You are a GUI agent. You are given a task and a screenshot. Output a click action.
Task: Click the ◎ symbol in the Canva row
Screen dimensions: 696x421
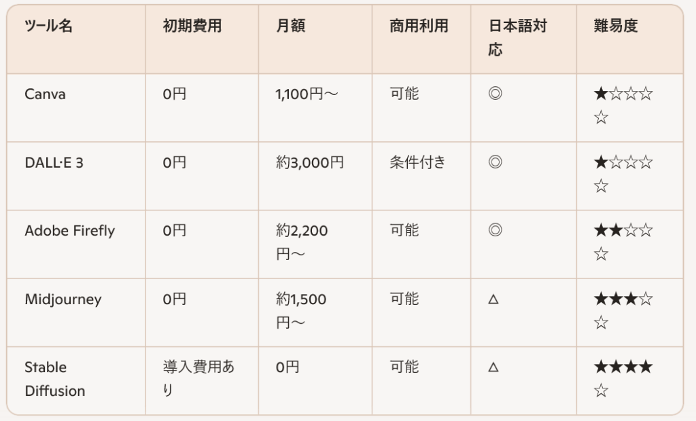(495, 94)
